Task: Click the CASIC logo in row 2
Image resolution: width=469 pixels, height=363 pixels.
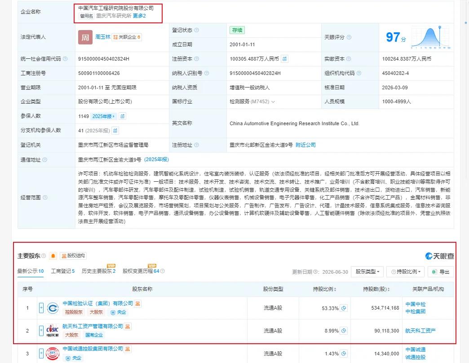Action: click(53, 331)
